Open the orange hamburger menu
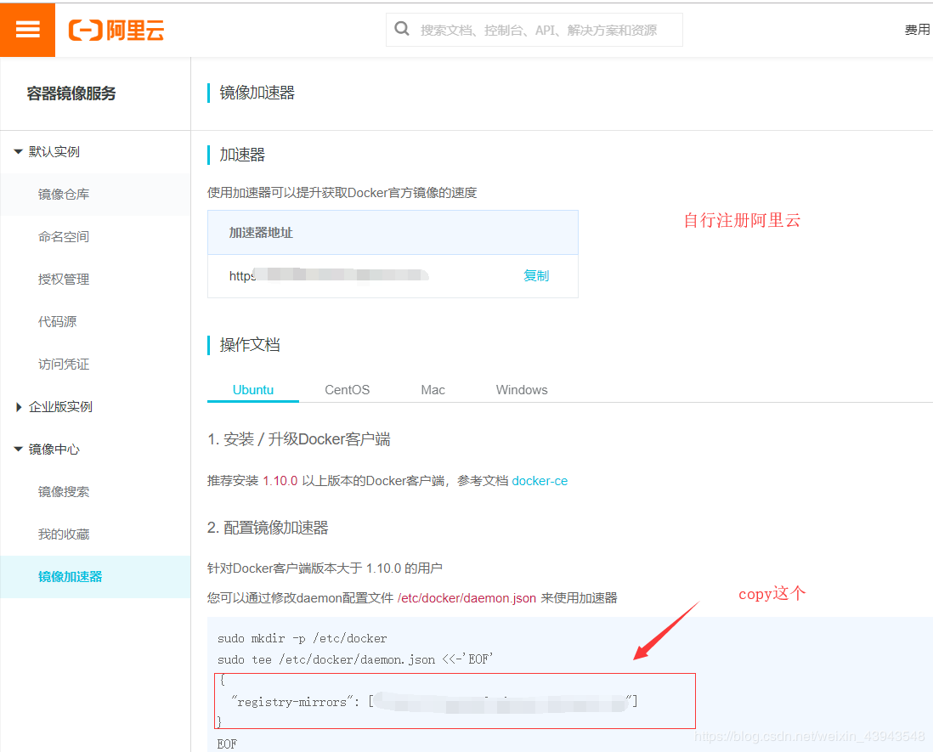933x752 pixels. tap(27, 29)
